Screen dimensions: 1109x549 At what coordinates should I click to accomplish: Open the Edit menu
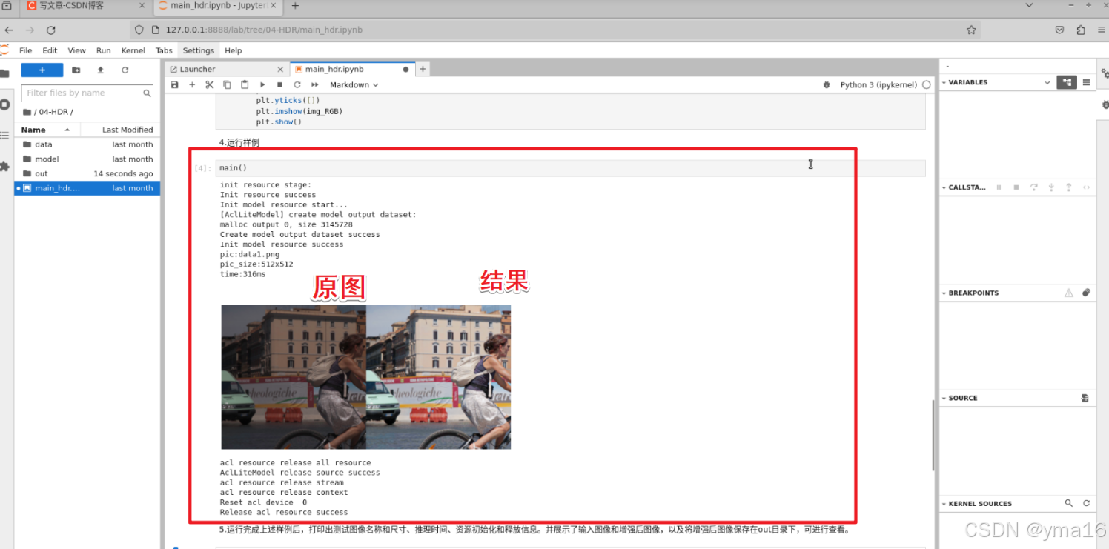[x=50, y=50]
